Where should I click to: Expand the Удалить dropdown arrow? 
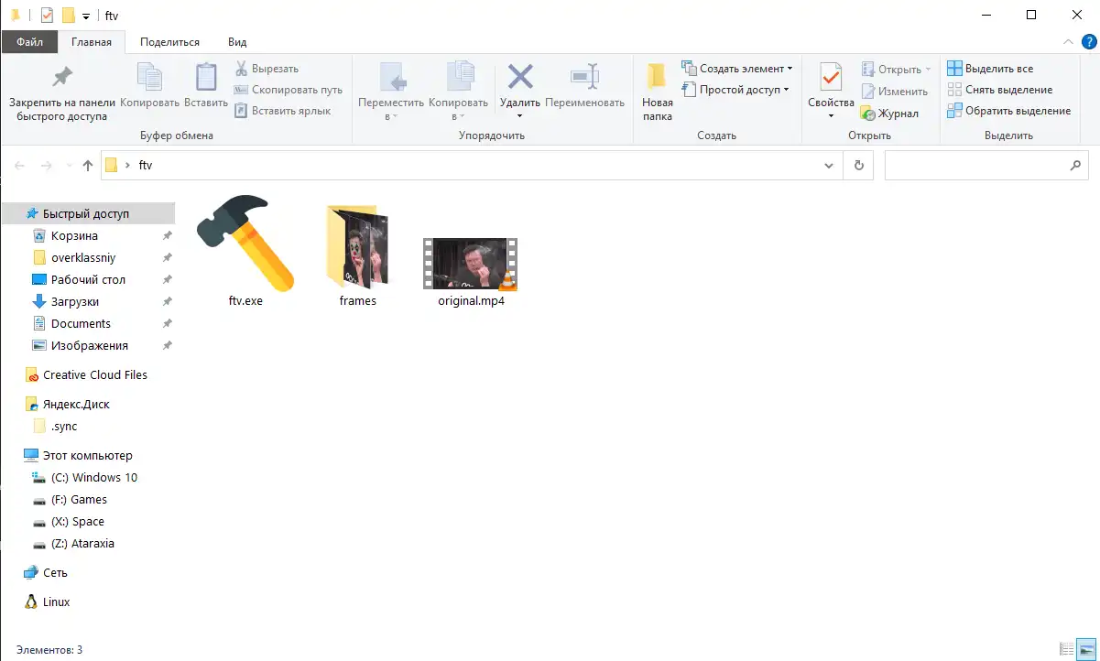tap(520, 116)
